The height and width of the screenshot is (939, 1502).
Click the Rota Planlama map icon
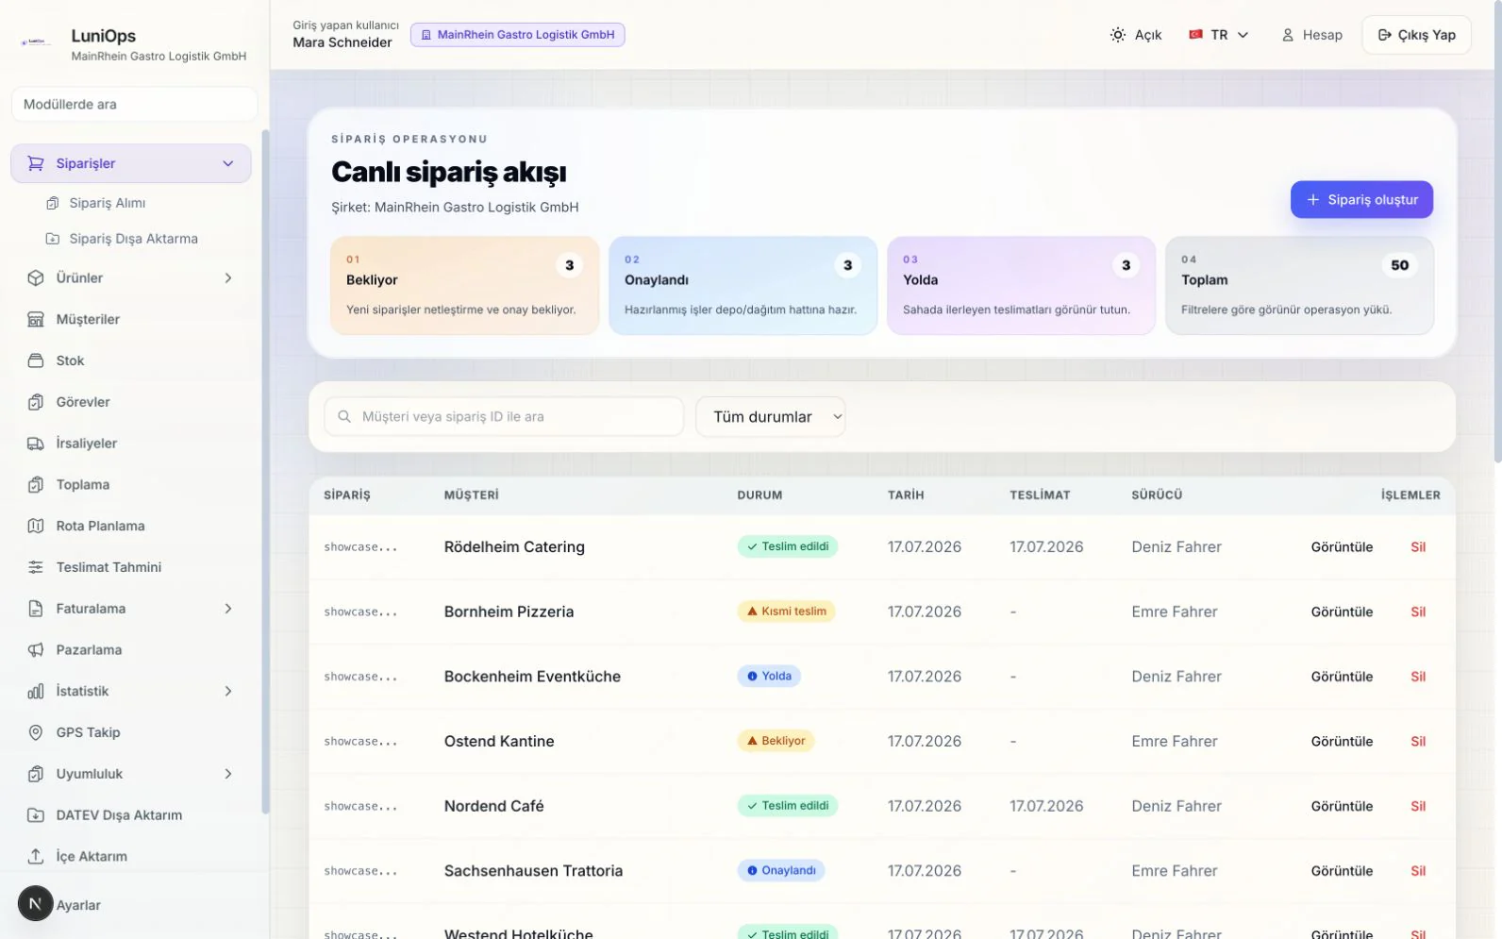point(36,526)
